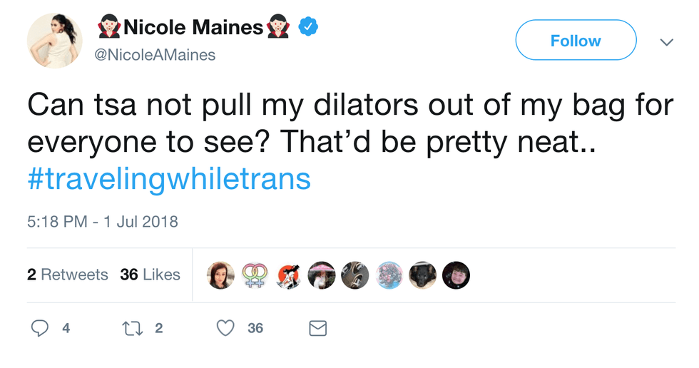Open the black dog liker avatar
The width and height of the screenshot is (699, 368).
pos(422,275)
